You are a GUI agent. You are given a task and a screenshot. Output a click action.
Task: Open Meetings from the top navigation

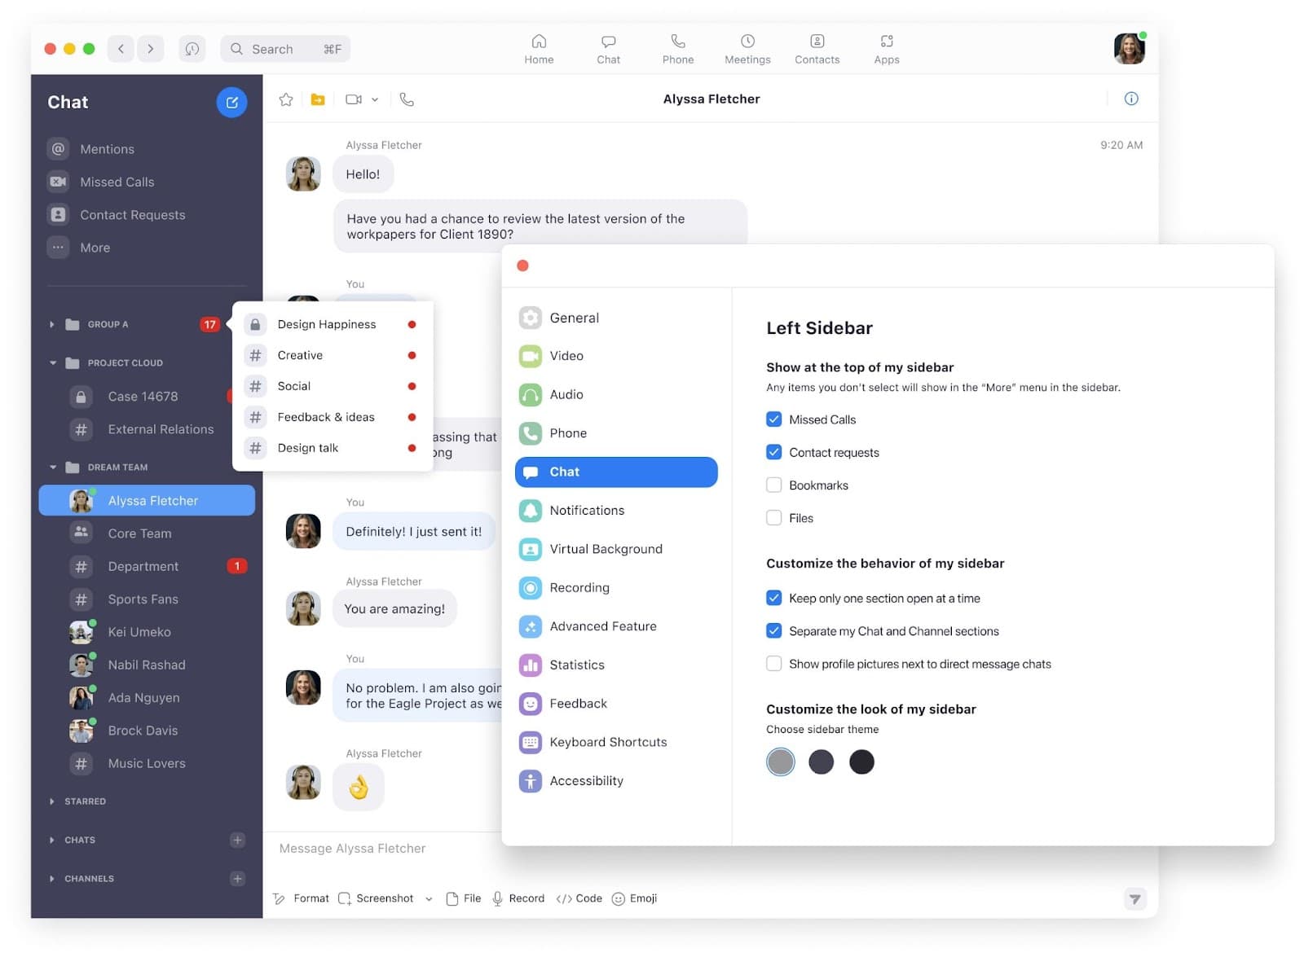(747, 49)
